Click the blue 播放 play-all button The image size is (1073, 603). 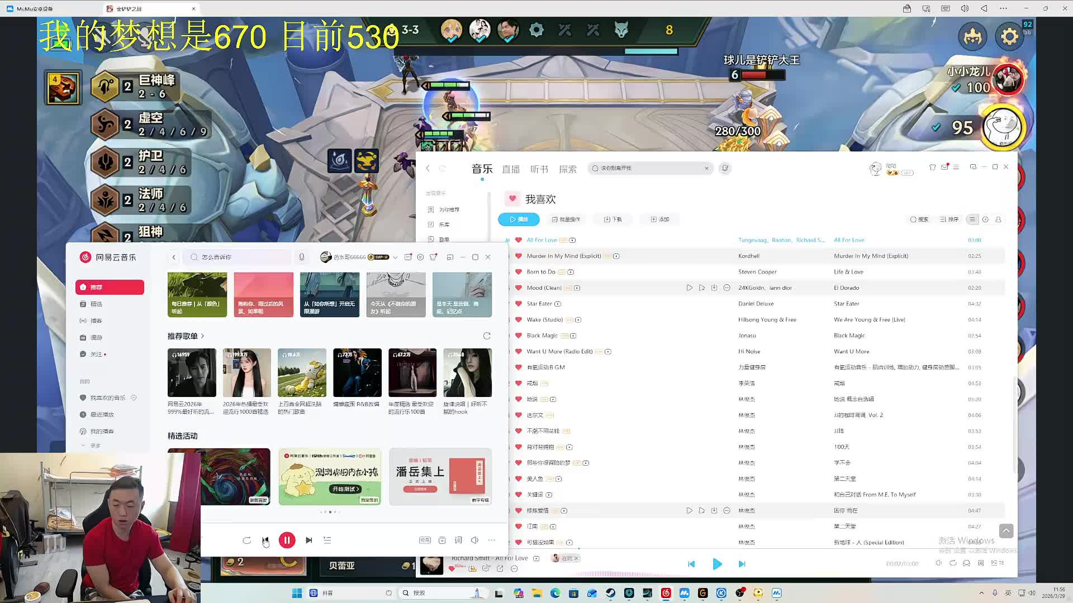(519, 219)
